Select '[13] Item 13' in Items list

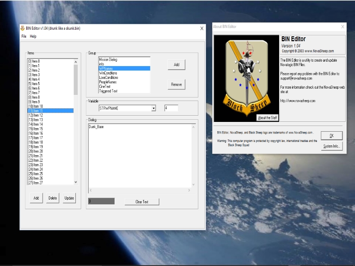click(x=51, y=120)
